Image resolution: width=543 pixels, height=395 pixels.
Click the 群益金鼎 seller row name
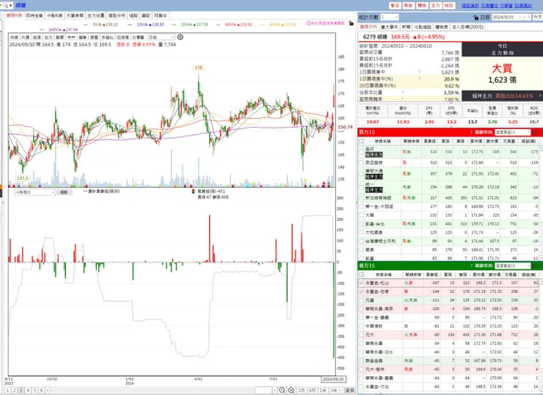tap(374, 360)
